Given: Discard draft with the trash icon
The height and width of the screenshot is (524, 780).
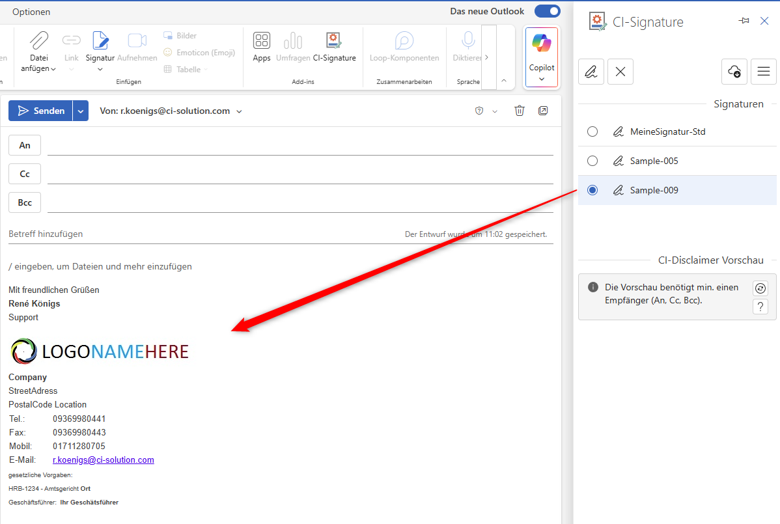Looking at the screenshot, I should click(519, 111).
